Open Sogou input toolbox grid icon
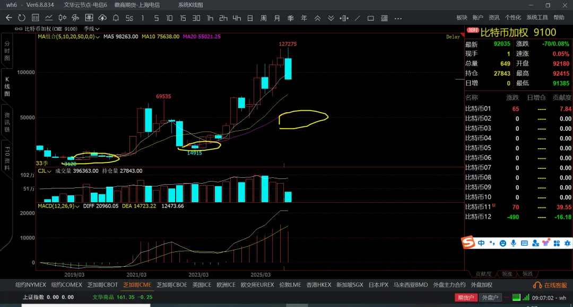The image size is (573, 307). coord(557,243)
